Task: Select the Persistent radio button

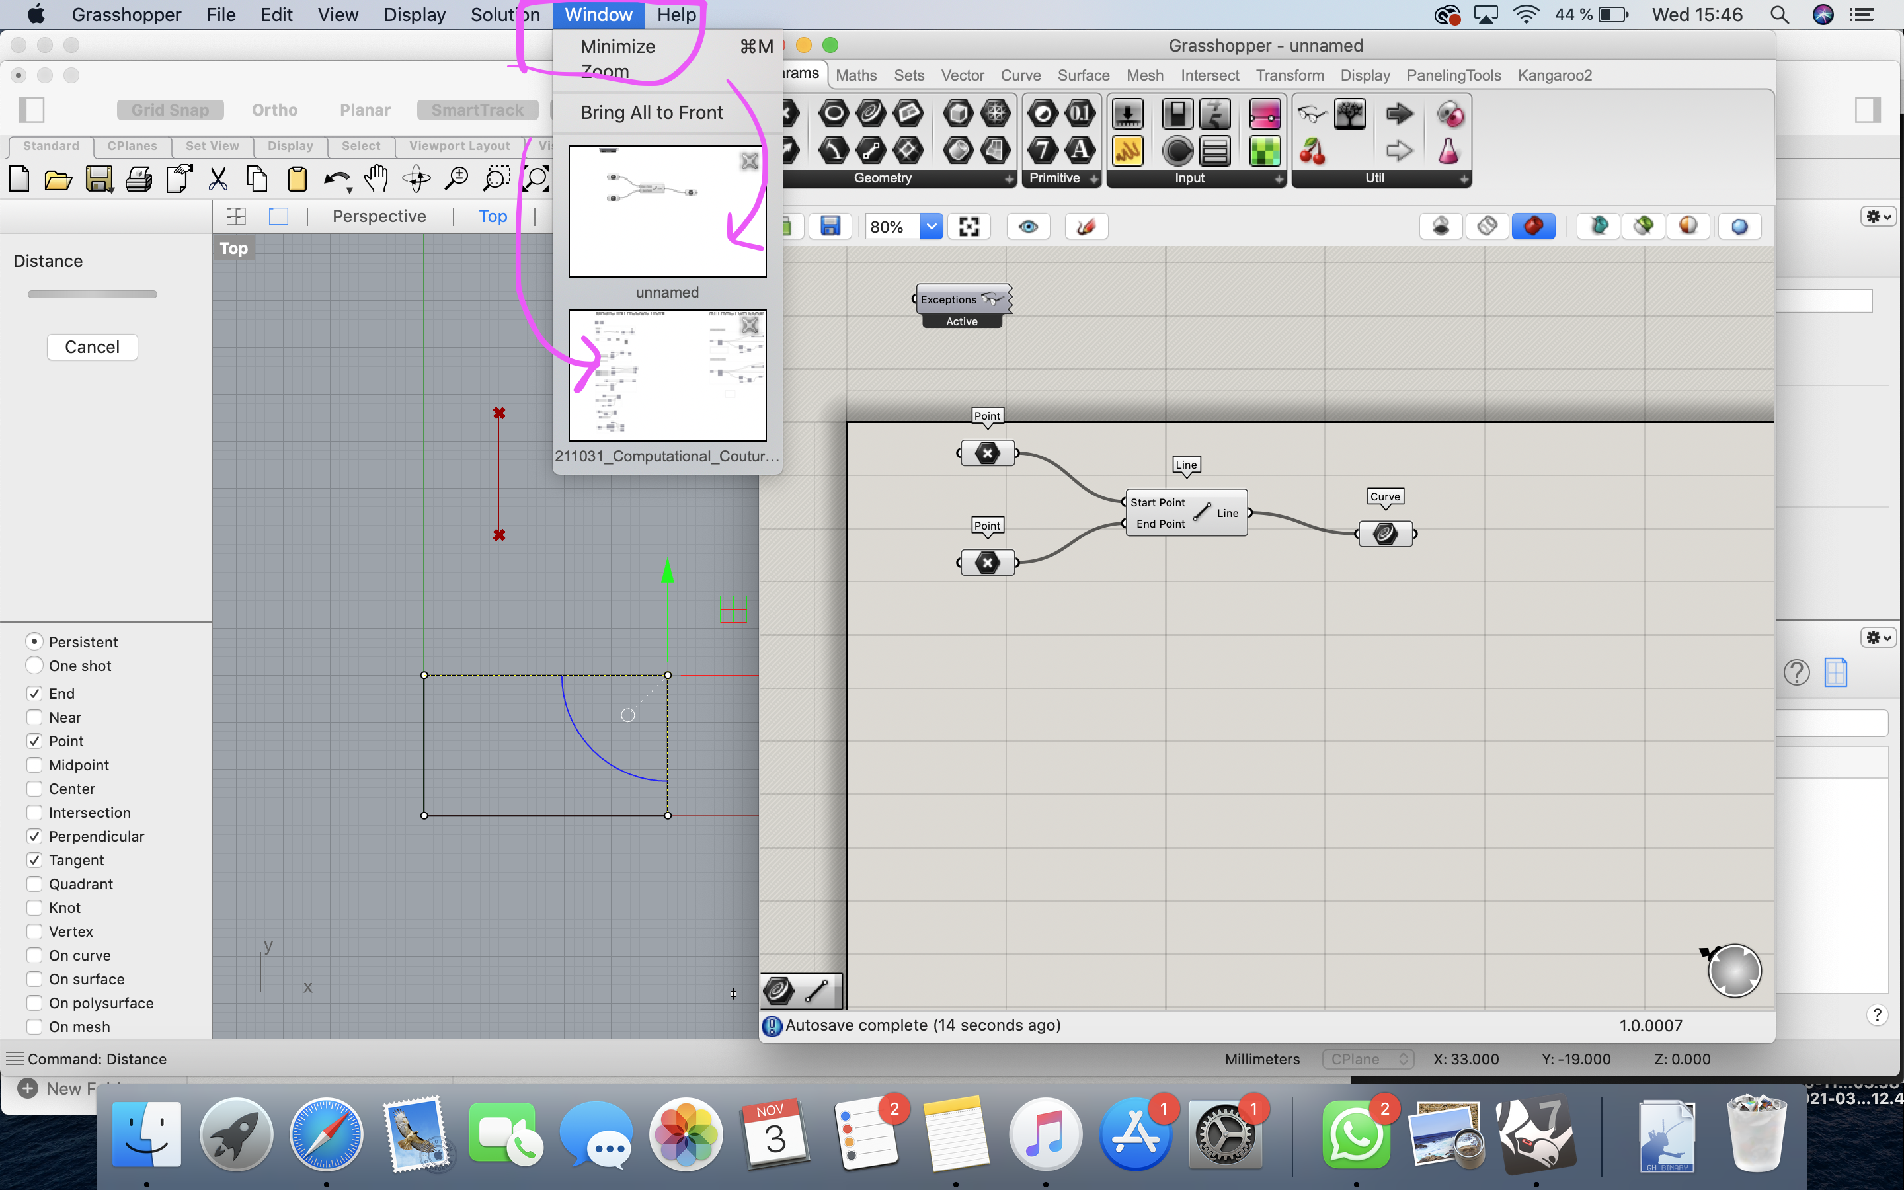Action: point(34,641)
